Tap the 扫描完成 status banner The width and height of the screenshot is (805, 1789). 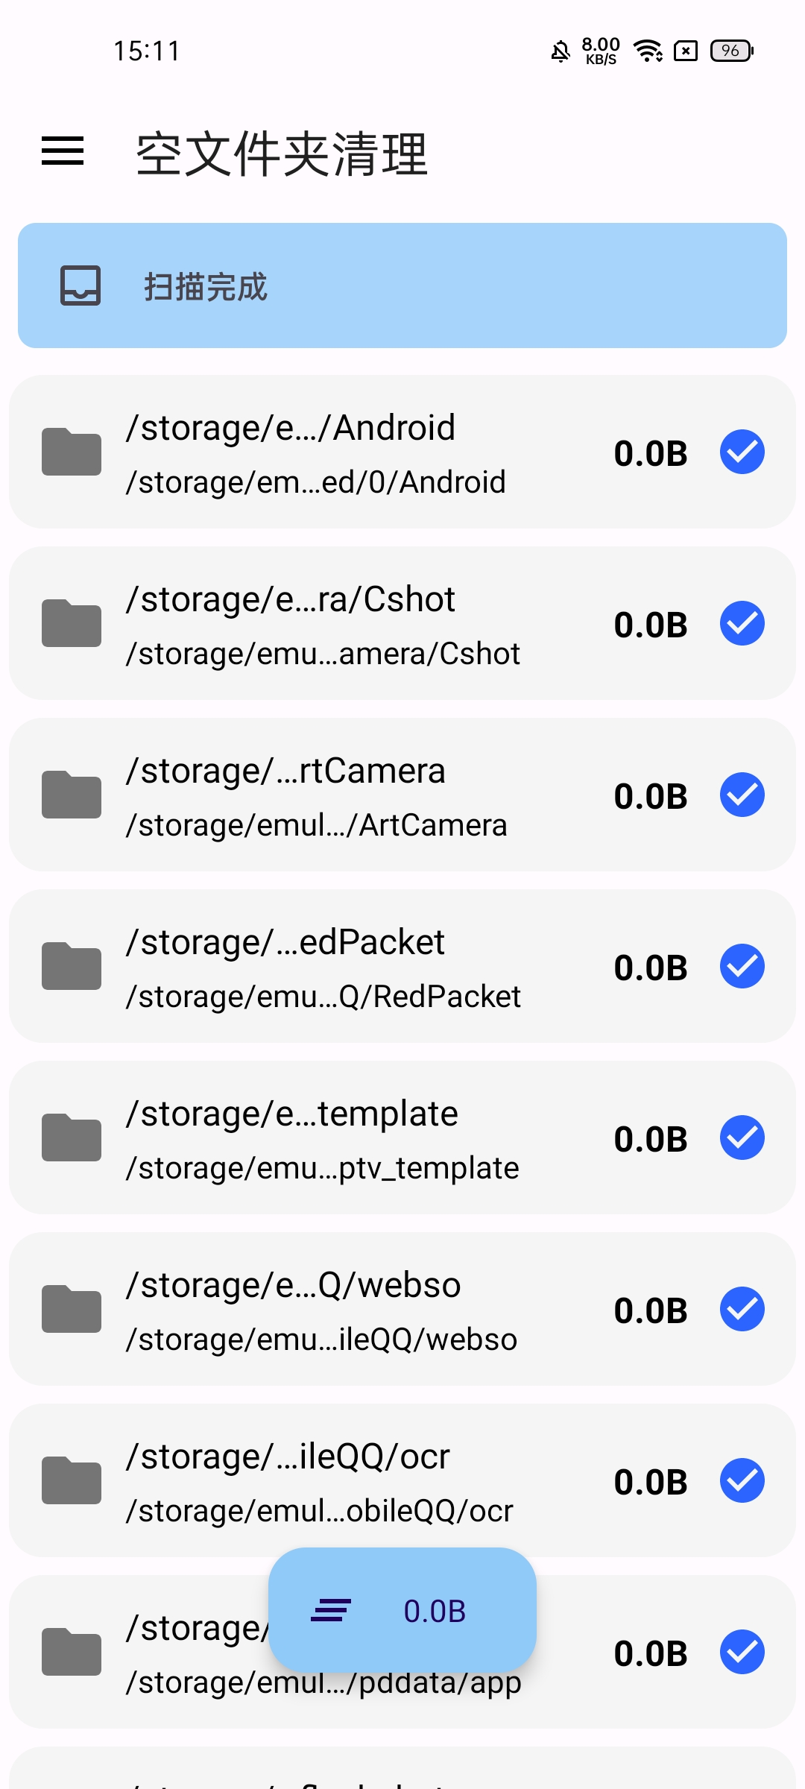pyautogui.click(x=402, y=285)
